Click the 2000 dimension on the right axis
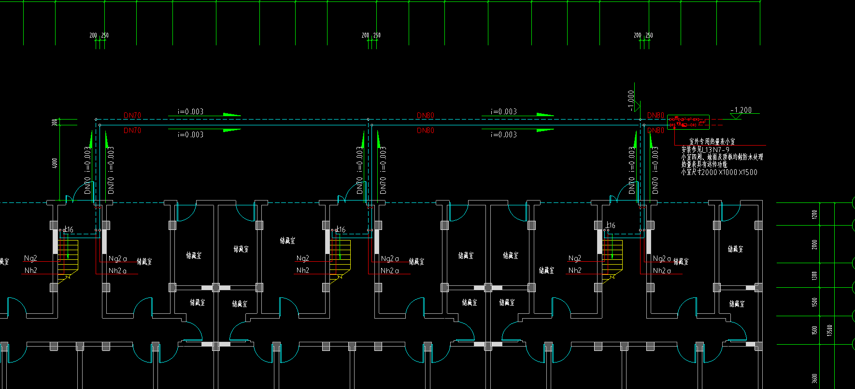855x389 pixels. click(815, 244)
